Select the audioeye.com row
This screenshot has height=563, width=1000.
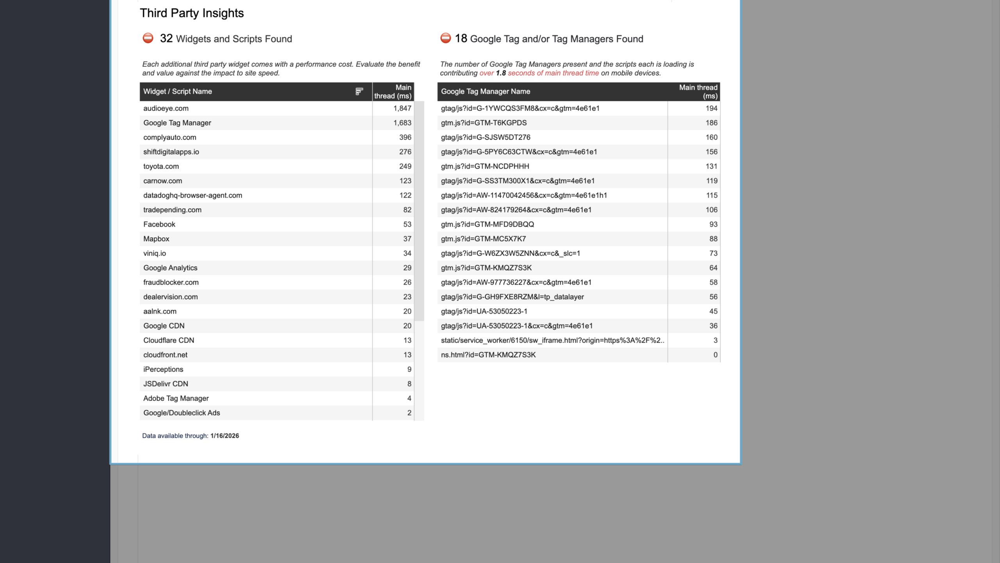277,108
